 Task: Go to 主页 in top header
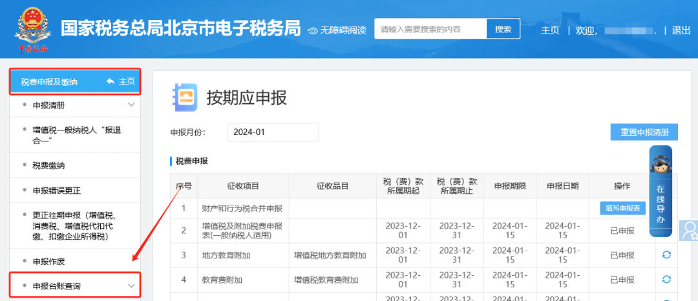550,30
